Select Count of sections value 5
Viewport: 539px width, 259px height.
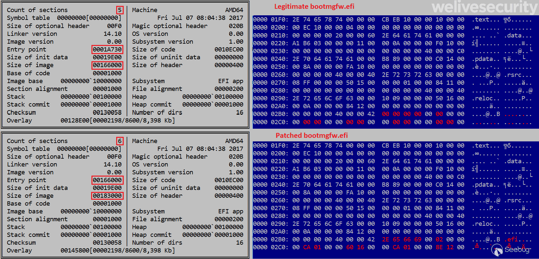pyautogui.click(x=120, y=10)
